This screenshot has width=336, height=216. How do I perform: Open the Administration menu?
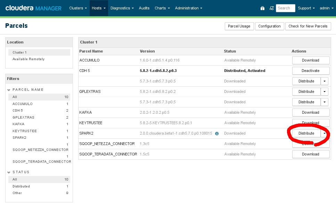[x=189, y=8]
